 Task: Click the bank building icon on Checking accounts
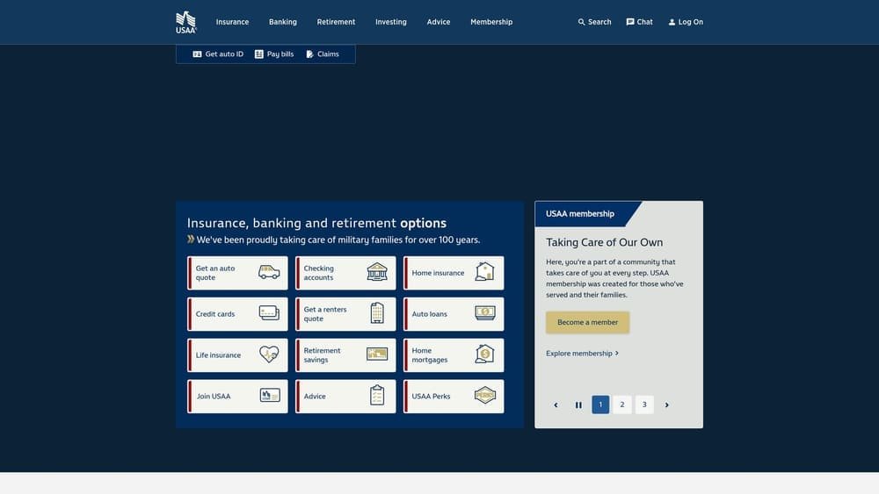click(x=377, y=272)
